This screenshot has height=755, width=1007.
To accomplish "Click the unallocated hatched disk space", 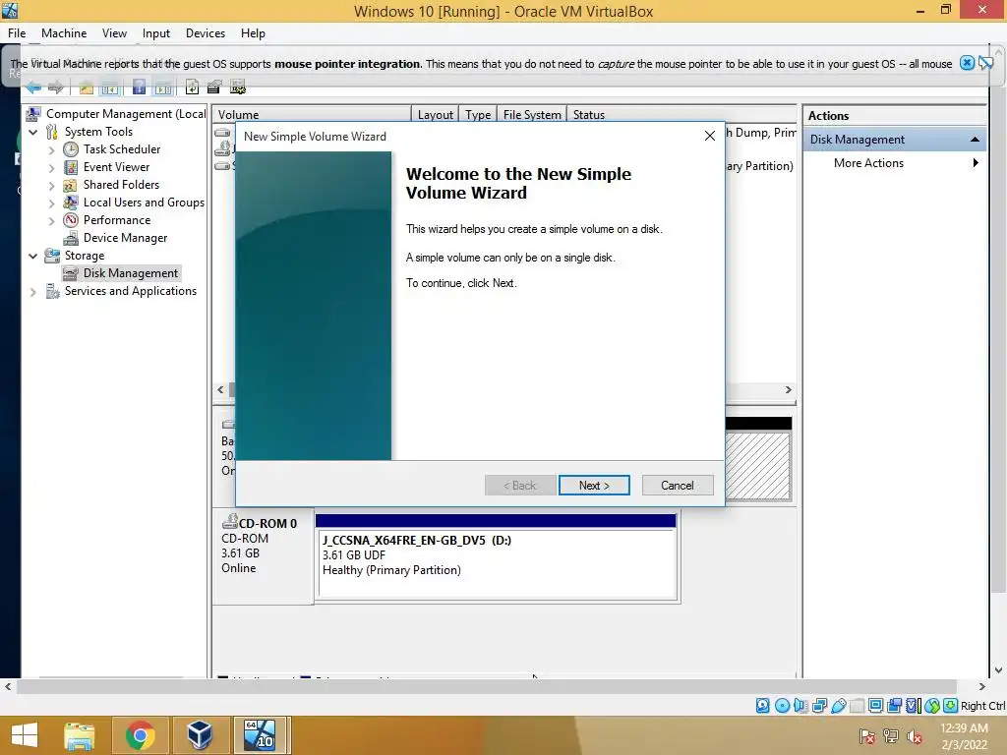I will [x=758, y=466].
